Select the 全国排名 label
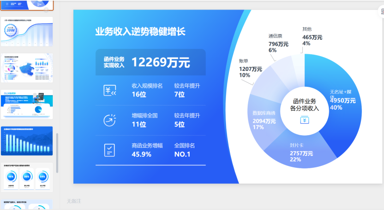 click(x=184, y=146)
